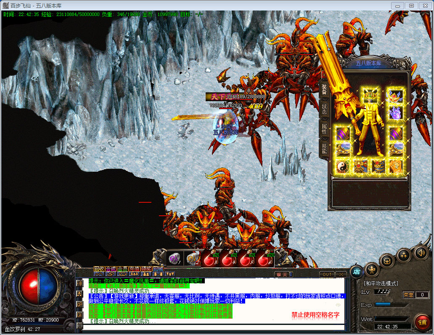This screenshot has height=335, width=434.
Task: Select the left jeweled ring slot
Action: tap(343, 149)
